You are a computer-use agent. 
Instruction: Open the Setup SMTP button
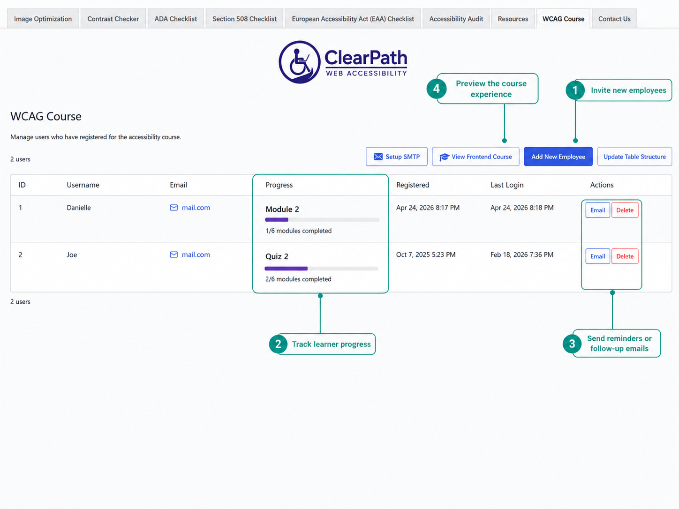coord(397,157)
